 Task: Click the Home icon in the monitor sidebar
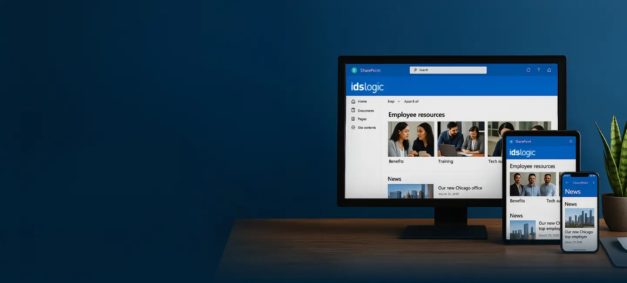coord(353,101)
